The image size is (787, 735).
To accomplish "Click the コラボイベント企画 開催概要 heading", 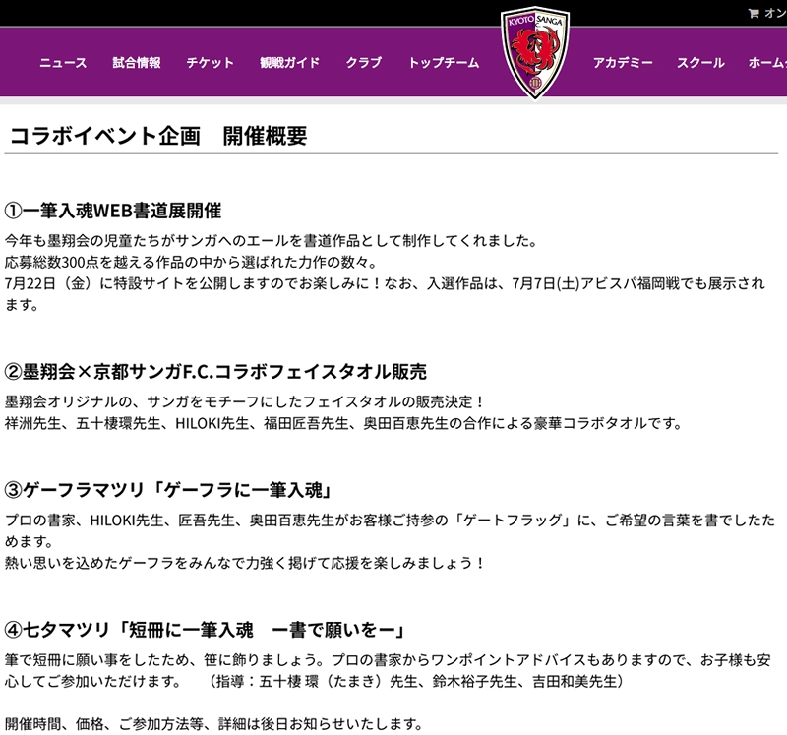I will point(158,136).
